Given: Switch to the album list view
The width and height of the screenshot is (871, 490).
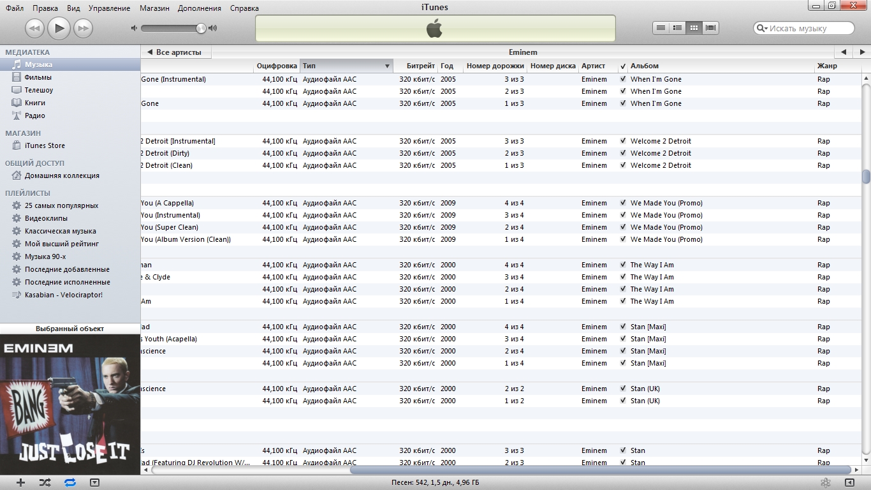Looking at the screenshot, I should pyautogui.click(x=677, y=27).
